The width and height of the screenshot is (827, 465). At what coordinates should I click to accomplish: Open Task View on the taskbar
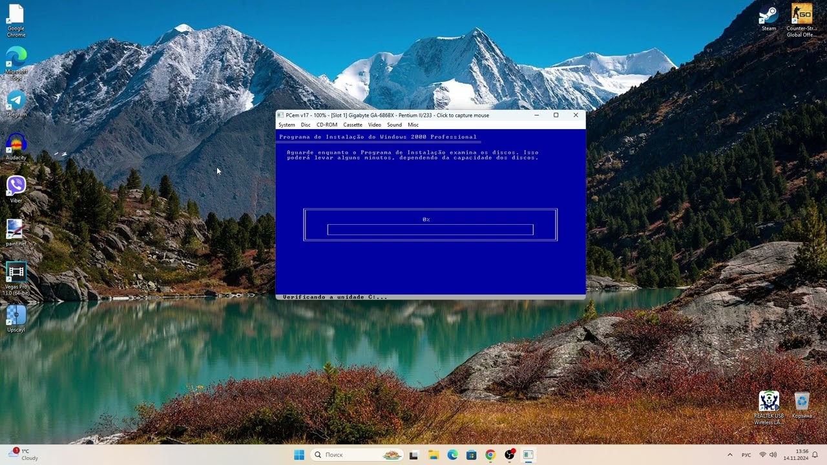[413, 455]
